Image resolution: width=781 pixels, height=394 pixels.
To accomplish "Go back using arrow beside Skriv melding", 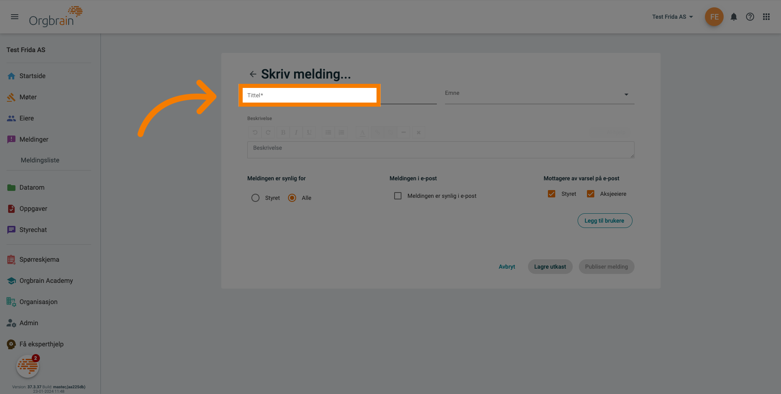I will click(253, 74).
